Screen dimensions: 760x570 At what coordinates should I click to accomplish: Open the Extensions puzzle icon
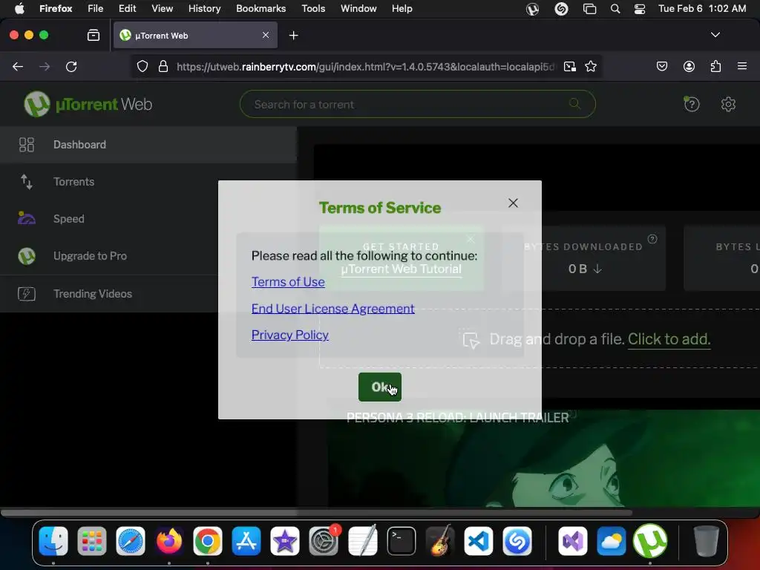[715, 66]
